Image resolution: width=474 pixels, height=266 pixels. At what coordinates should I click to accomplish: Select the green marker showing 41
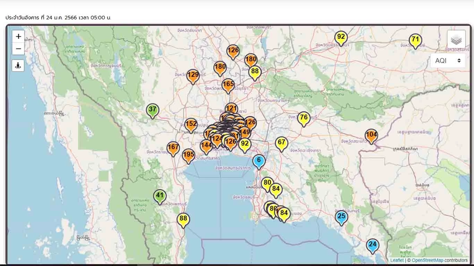click(x=160, y=196)
